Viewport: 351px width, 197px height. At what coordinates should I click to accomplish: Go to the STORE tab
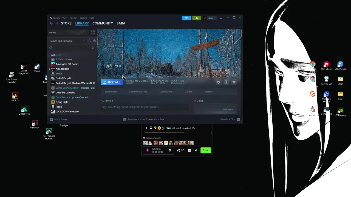point(66,23)
